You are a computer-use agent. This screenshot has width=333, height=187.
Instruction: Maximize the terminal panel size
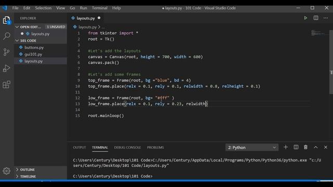(316, 147)
